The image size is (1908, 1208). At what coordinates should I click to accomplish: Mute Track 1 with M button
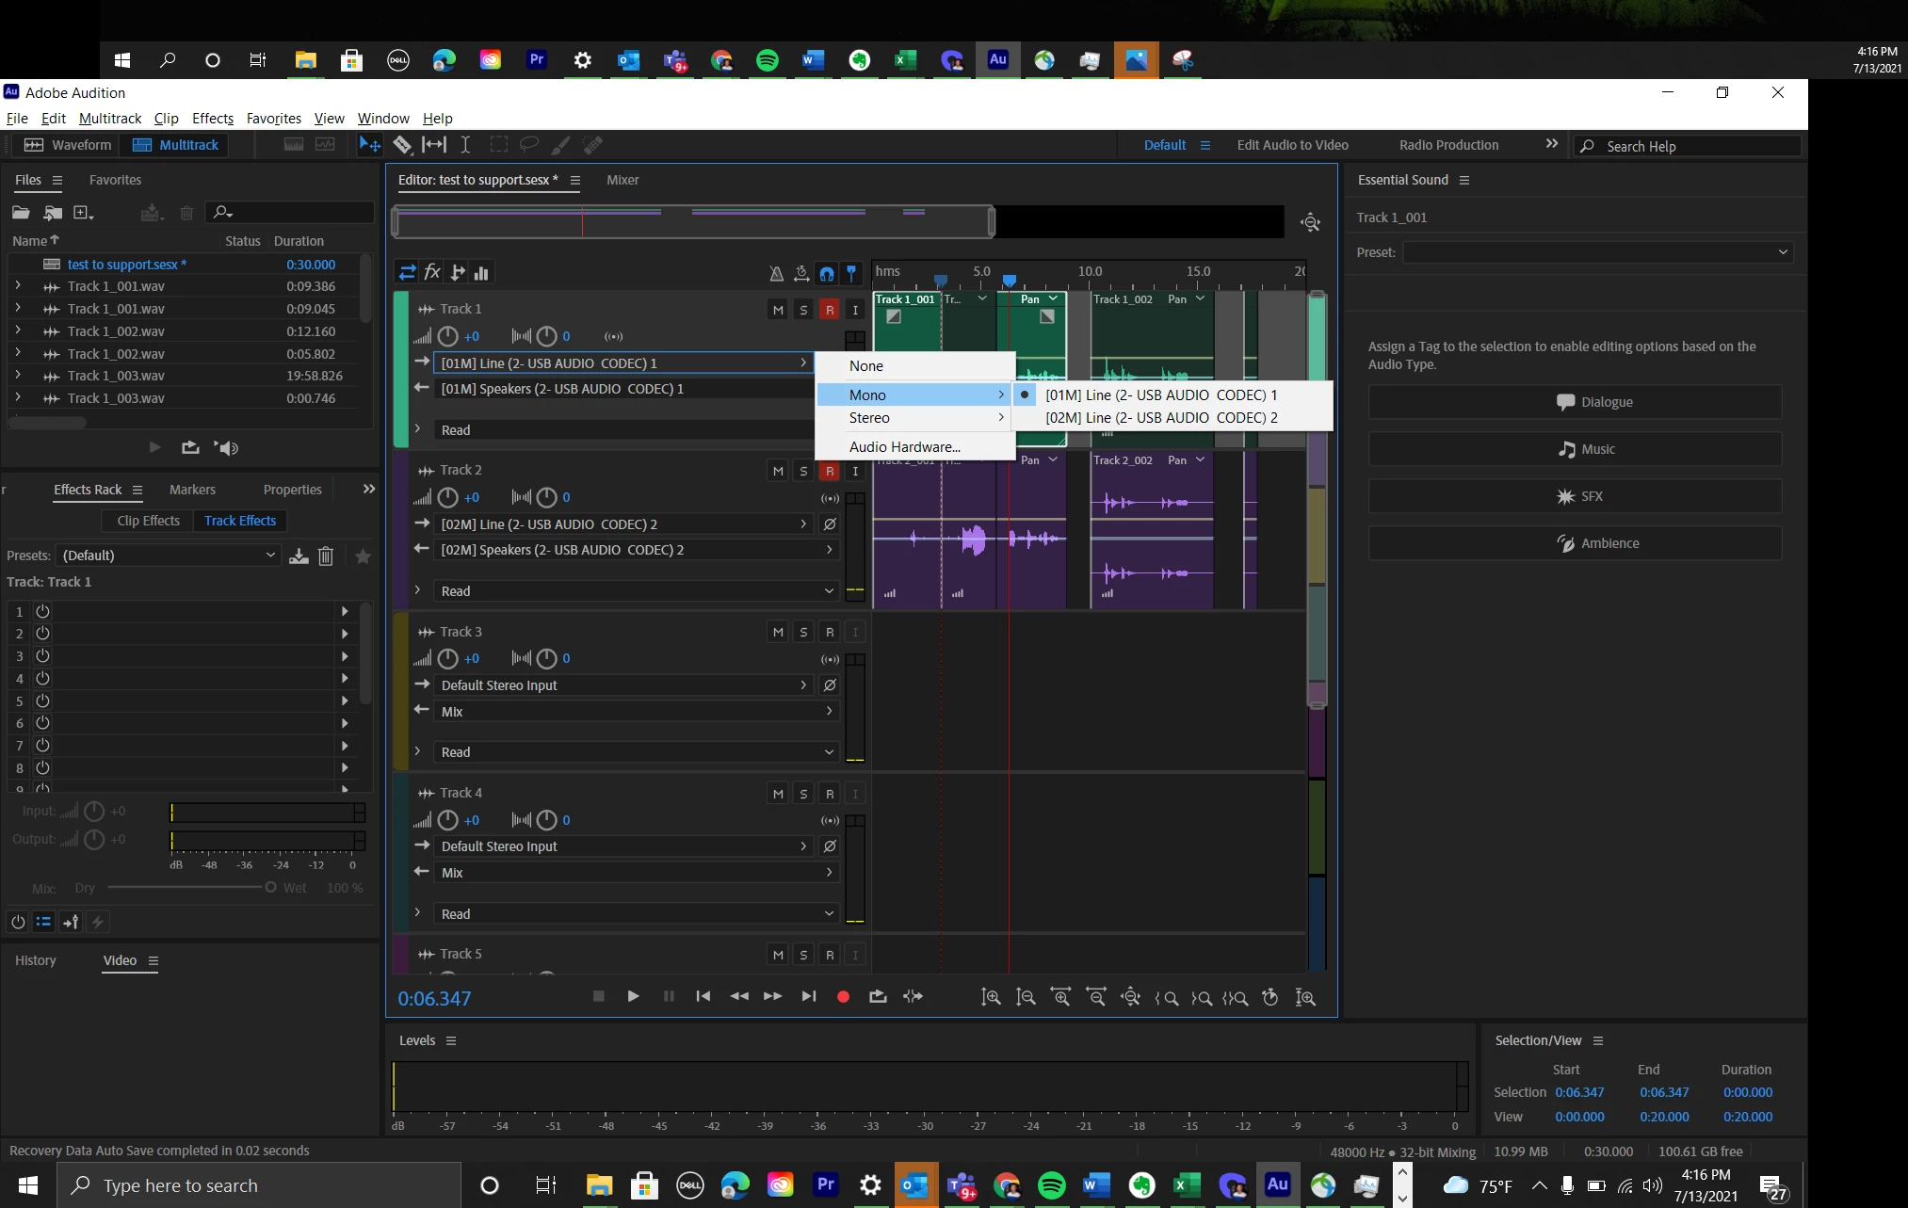pyautogui.click(x=777, y=310)
